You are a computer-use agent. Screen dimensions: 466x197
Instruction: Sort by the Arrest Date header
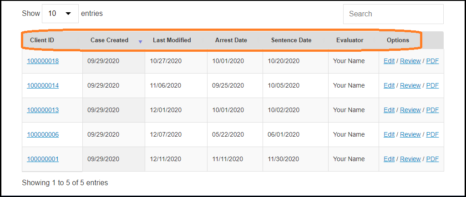pyautogui.click(x=231, y=40)
